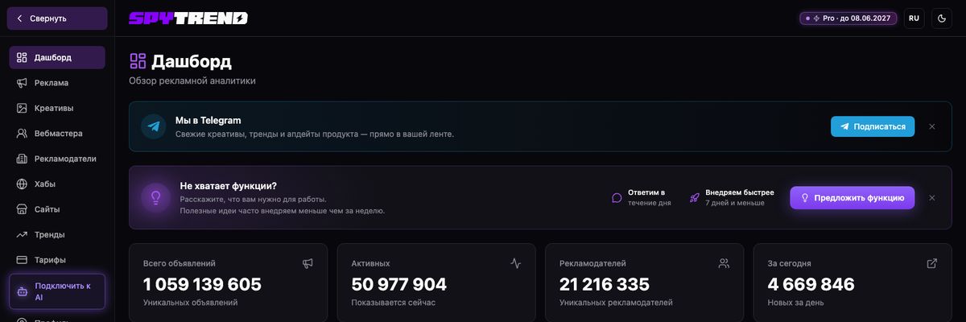The height and width of the screenshot is (322, 966).
Task: Open the Креативы section
Action: pos(57,108)
